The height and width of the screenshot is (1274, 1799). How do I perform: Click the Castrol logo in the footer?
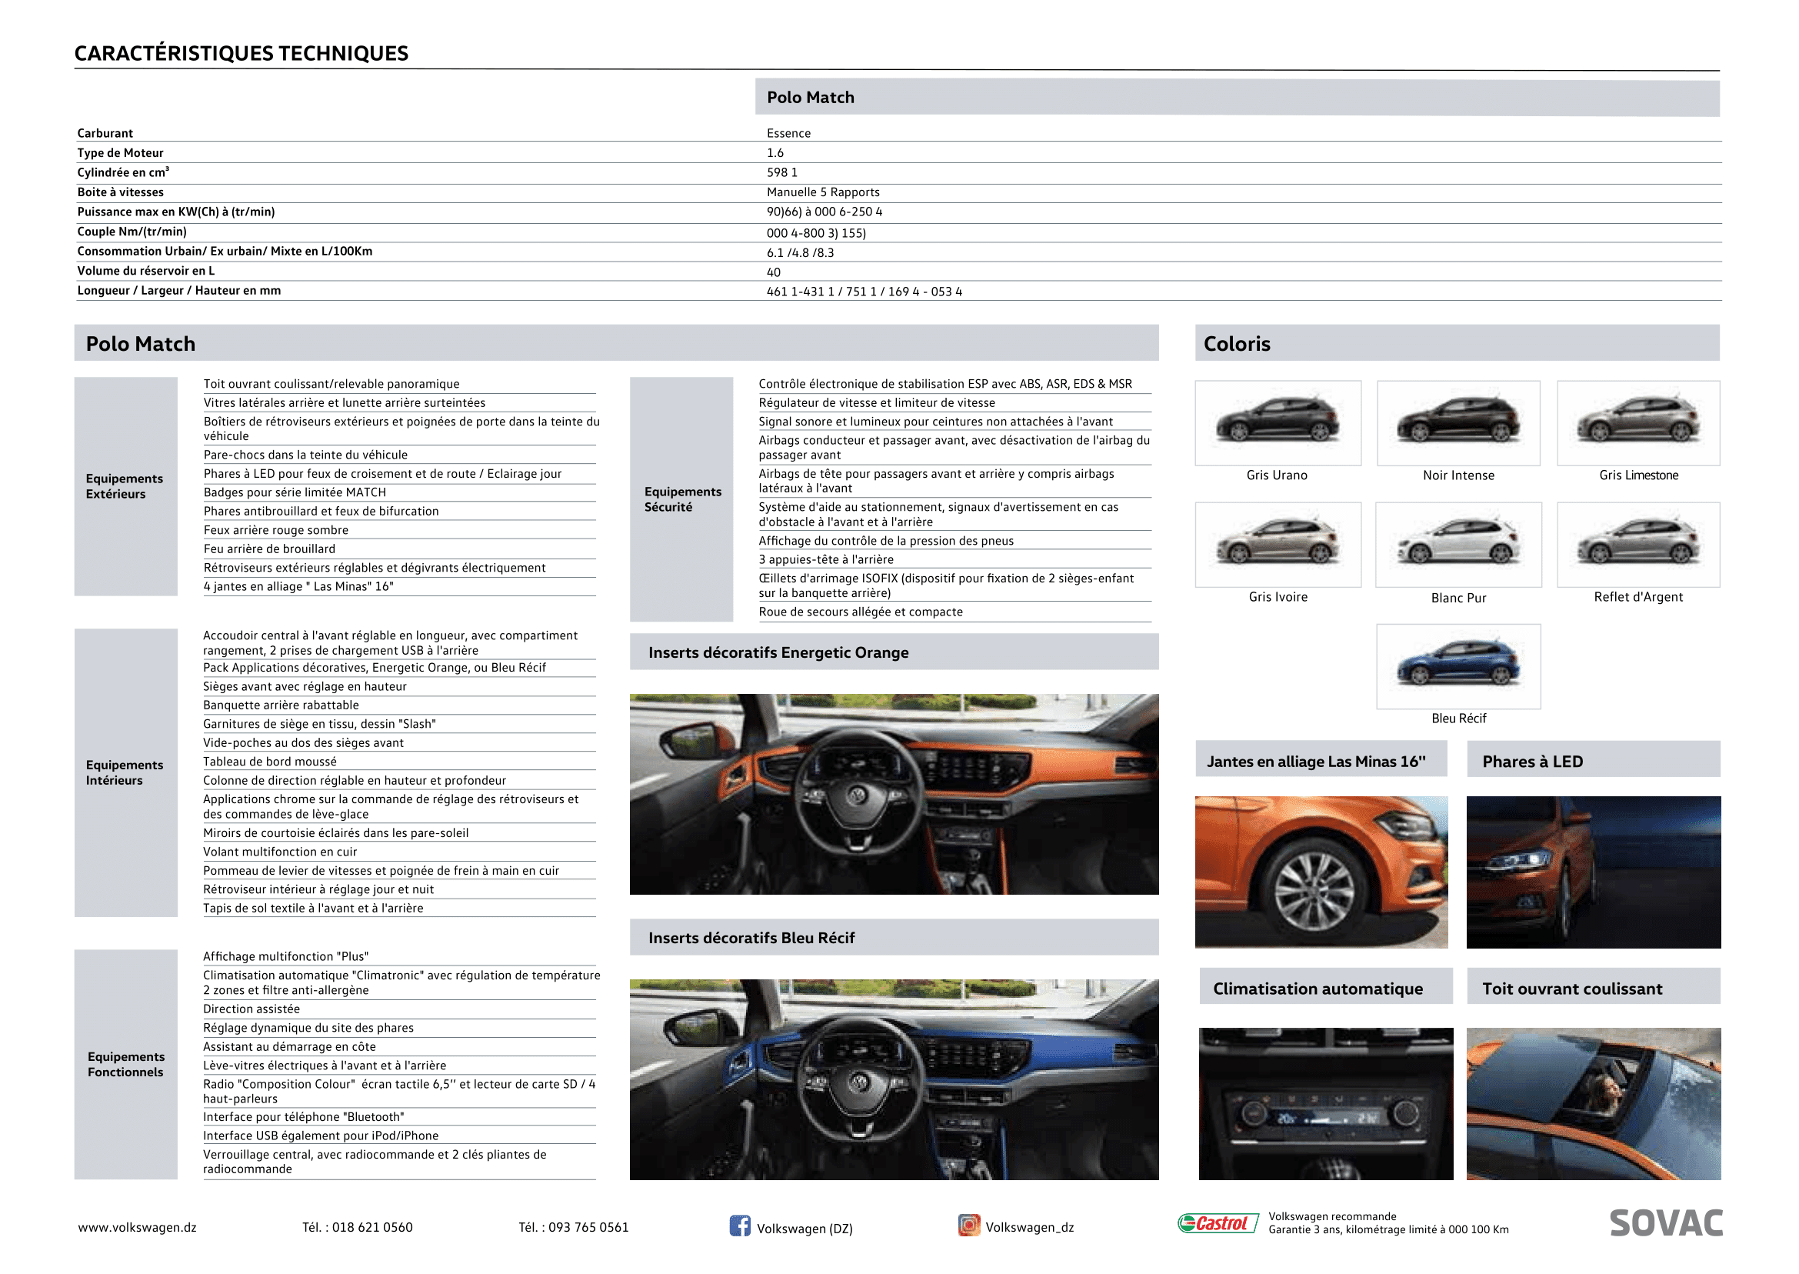tap(1217, 1223)
